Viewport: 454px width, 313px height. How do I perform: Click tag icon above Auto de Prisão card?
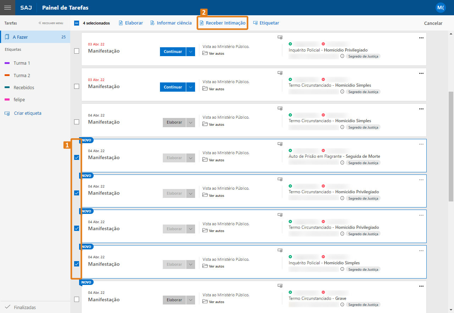(x=280, y=144)
